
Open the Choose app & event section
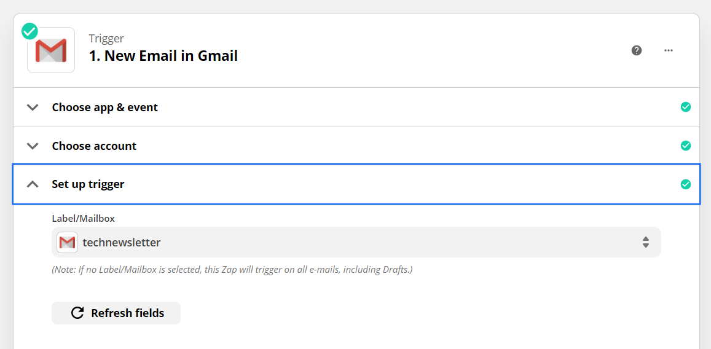tap(105, 108)
